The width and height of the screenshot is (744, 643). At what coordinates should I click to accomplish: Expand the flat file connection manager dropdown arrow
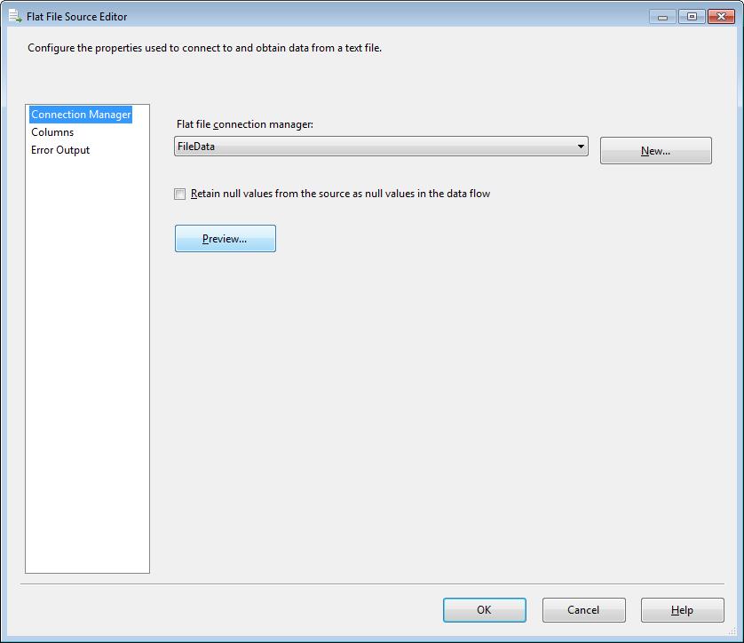581,147
